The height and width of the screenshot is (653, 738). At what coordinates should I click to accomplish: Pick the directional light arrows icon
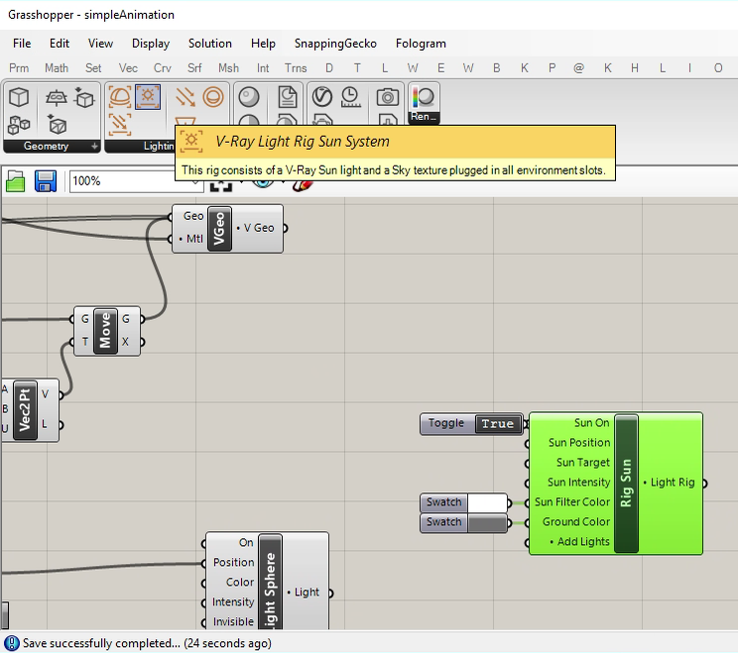point(184,97)
